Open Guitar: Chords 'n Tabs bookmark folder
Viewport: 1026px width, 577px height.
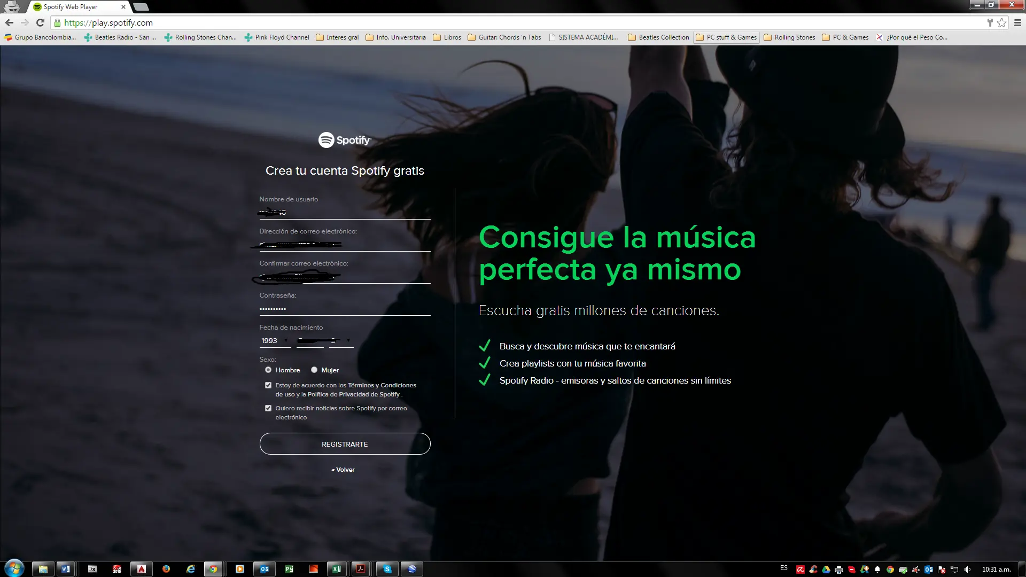504,37
